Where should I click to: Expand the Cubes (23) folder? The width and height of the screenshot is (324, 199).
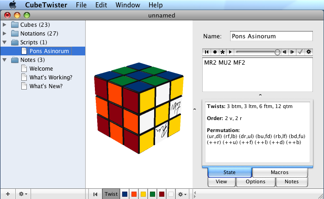tap(4, 25)
